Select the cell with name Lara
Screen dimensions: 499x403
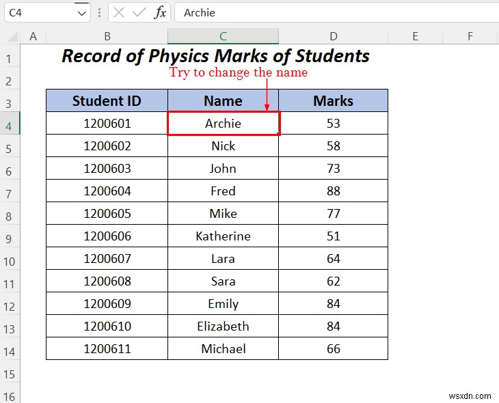click(223, 259)
